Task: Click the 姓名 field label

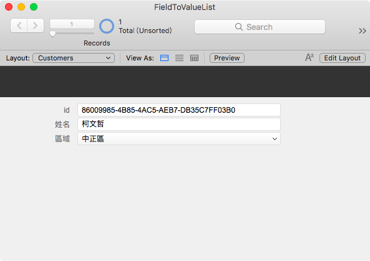Action: tap(62, 125)
